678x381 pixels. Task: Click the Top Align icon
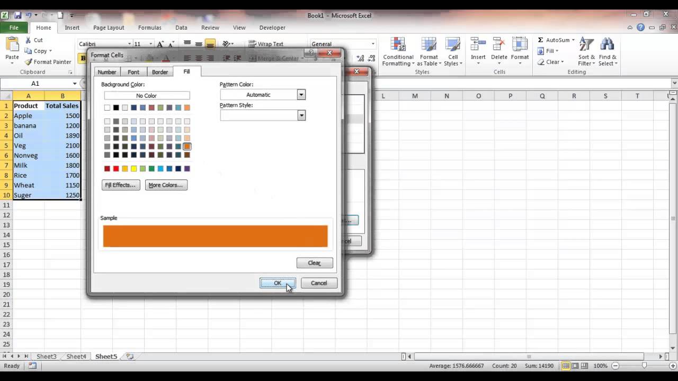[x=187, y=44]
